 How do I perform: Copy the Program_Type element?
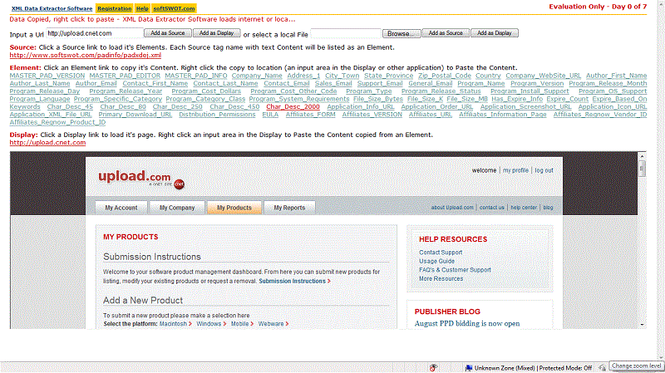(x=368, y=91)
